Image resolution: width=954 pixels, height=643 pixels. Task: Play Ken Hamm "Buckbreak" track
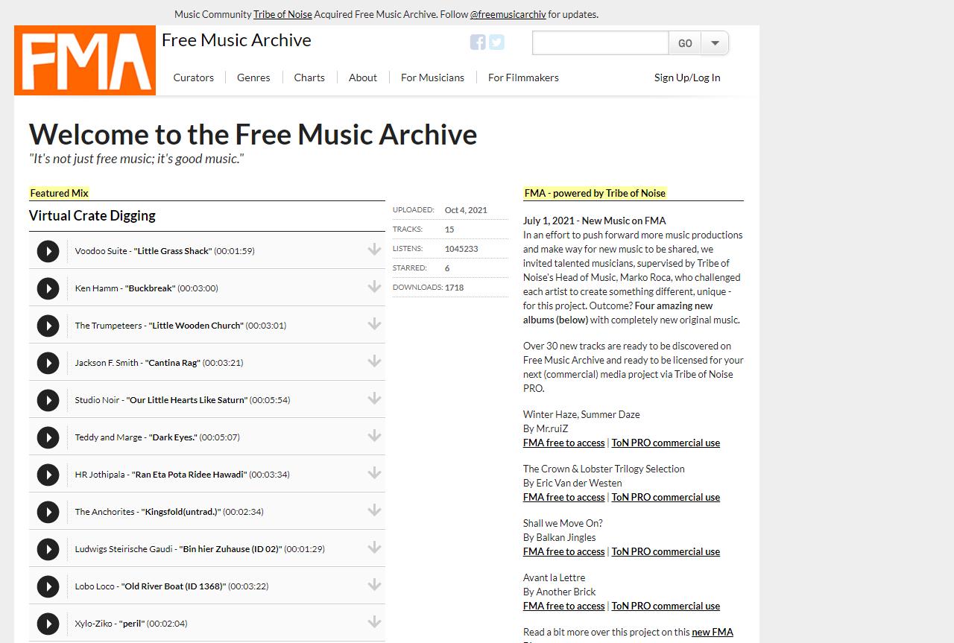pyautogui.click(x=48, y=288)
